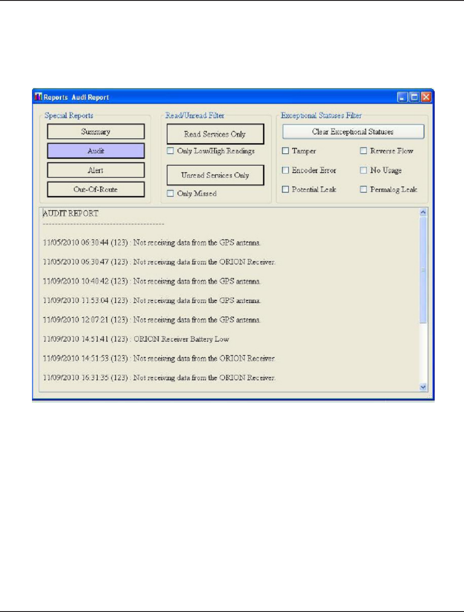Click the audit report scrollbar thumb
The height and width of the screenshot is (612, 464).
(423, 270)
